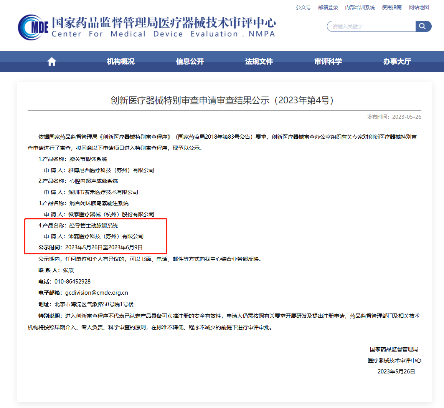Open the 内部培训系统 link

[x=360, y=7]
